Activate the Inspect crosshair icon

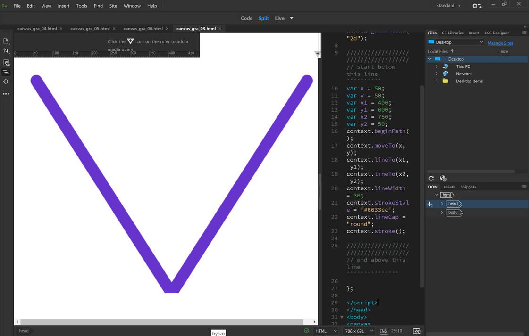point(6,82)
